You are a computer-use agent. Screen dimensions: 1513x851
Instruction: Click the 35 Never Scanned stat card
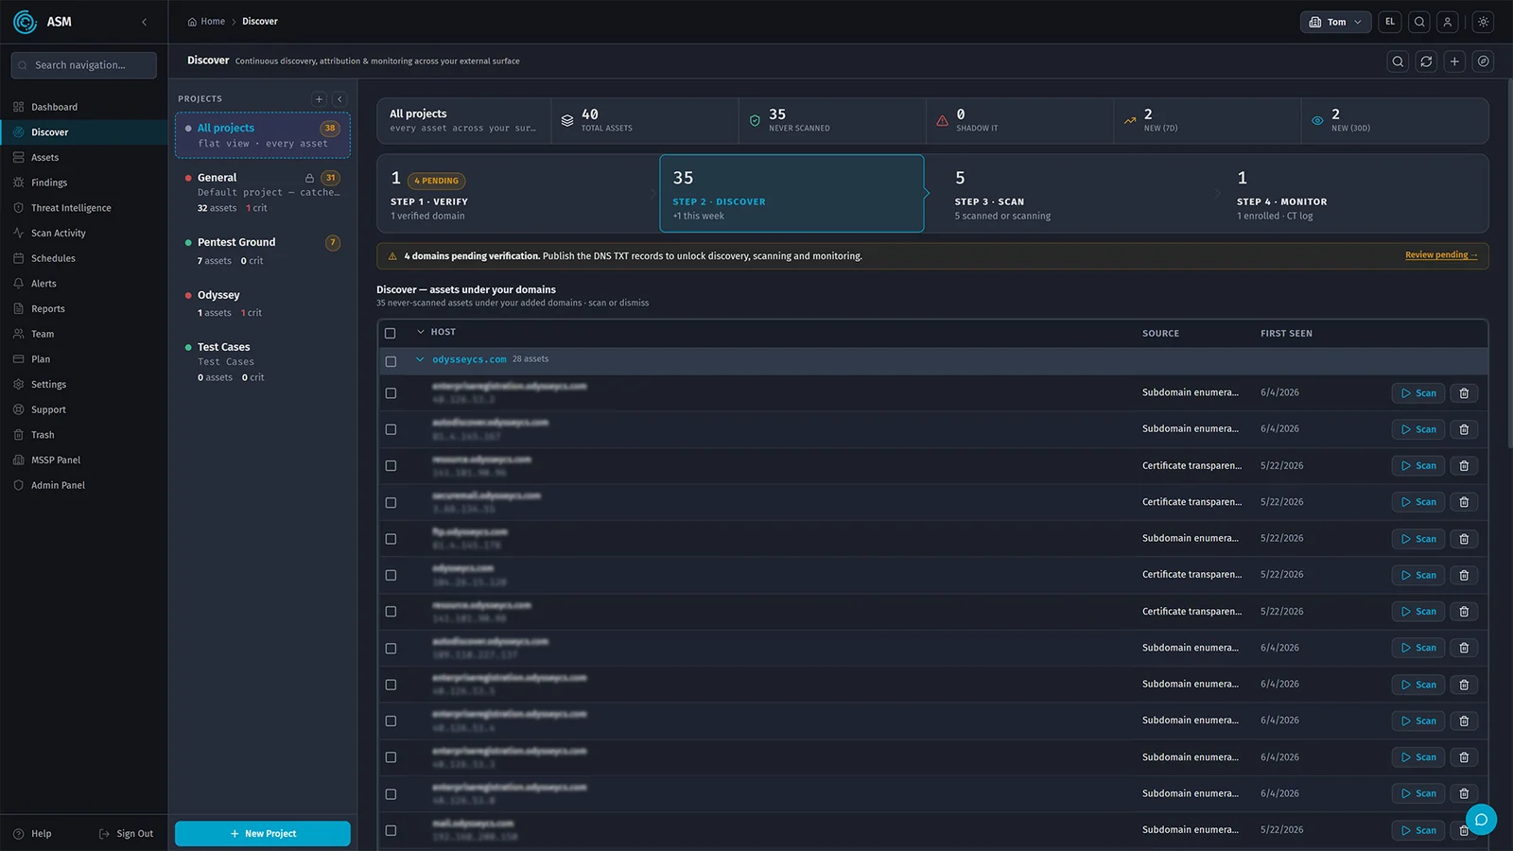[832, 121]
